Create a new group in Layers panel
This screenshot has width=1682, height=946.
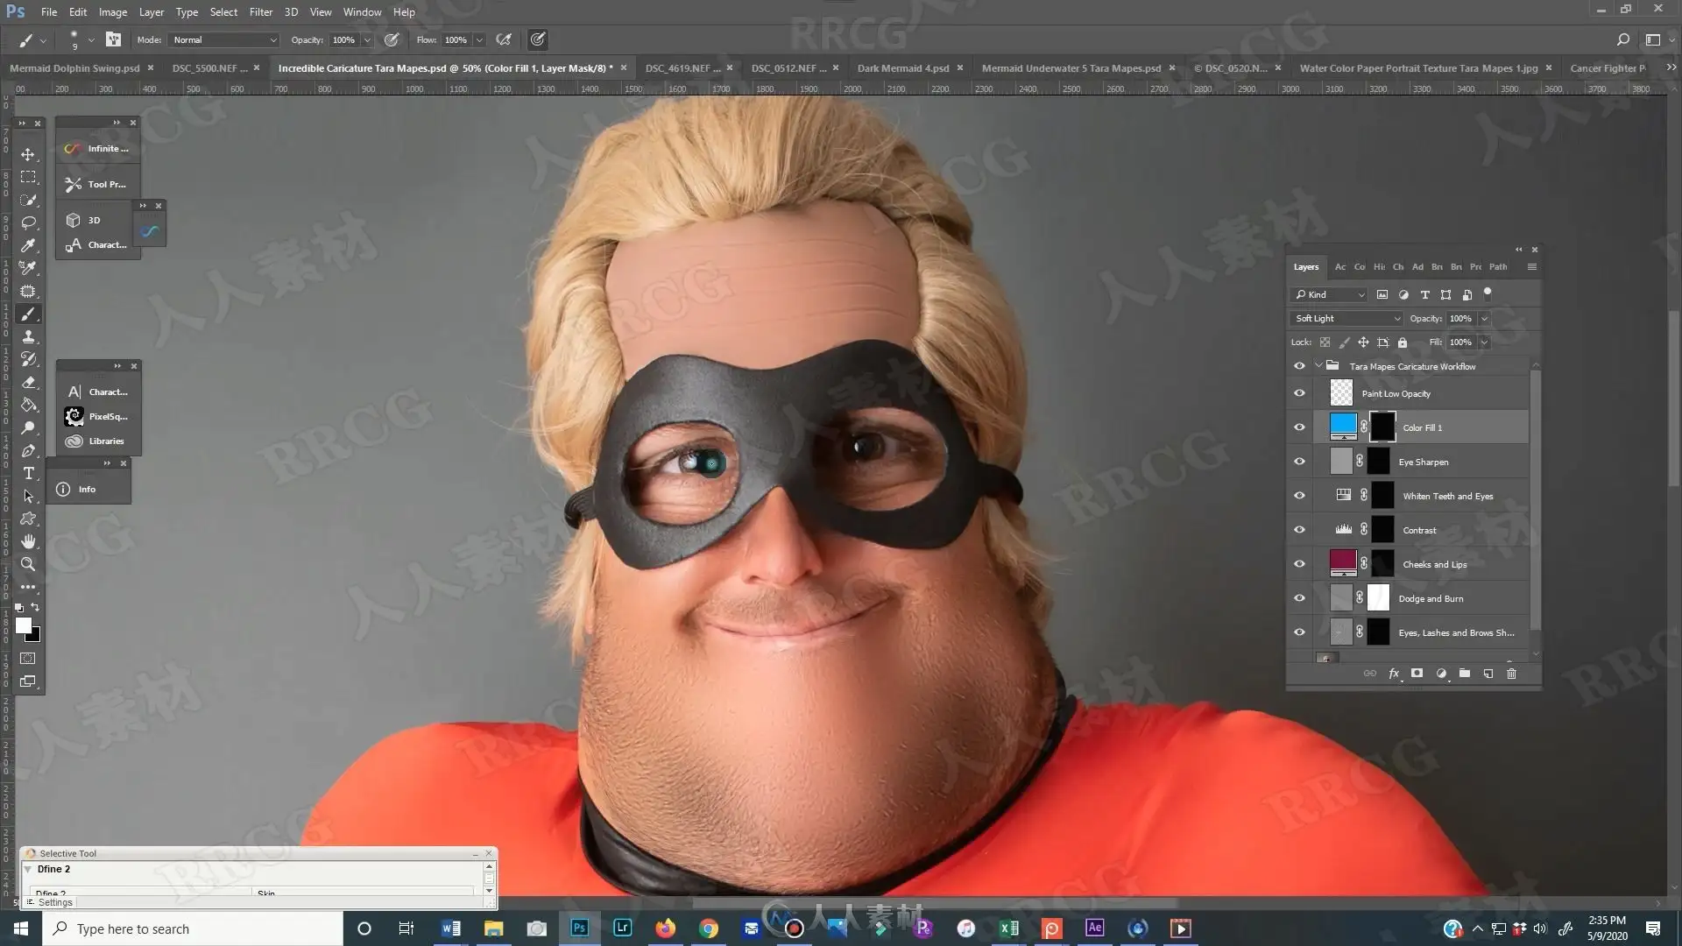coord(1464,674)
